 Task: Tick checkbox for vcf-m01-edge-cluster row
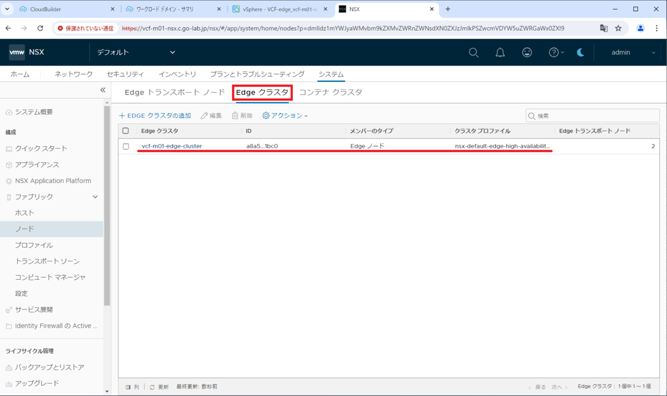(x=126, y=146)
